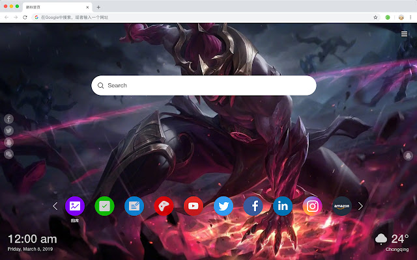Click the Google logo in the address bar
This screenshot has width=417, height=260.
tap(36, 18)
